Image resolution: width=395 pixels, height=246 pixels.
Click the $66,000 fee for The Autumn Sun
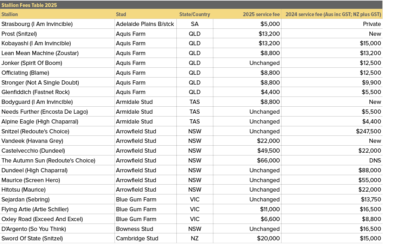tap(268, 160)
